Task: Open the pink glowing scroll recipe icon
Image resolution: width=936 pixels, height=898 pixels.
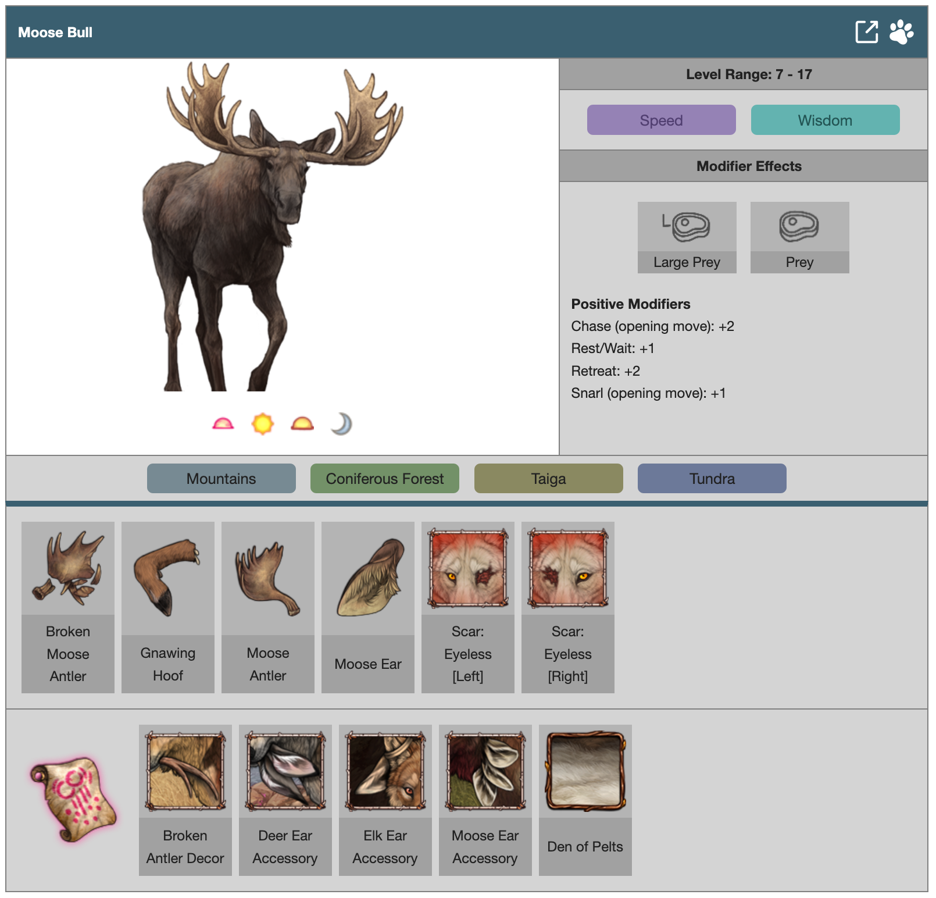Action: coord(73,799)
